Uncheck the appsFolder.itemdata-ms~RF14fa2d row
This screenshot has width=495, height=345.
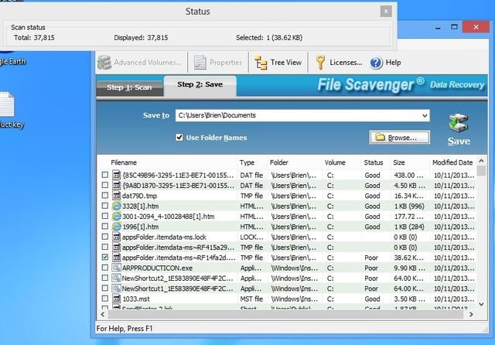click(x=105, y=258)
